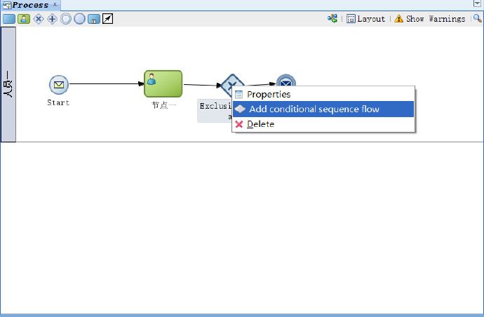Choose Properties in the context menu

(x=323, y=94)
